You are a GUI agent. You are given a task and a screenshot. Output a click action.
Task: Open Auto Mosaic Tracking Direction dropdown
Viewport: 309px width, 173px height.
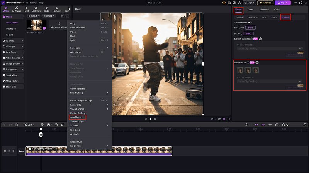(270, 81)
